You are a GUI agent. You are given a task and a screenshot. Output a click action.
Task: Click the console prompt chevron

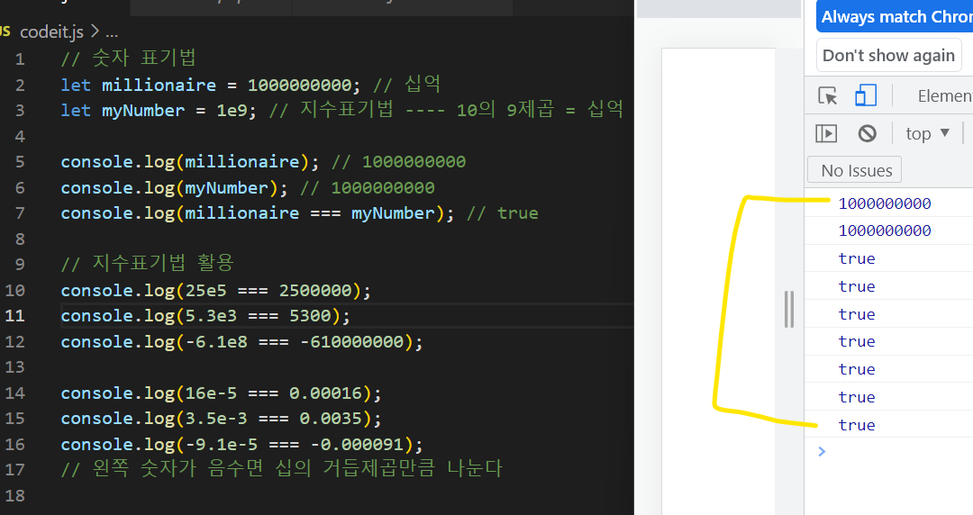coord(823,451)
